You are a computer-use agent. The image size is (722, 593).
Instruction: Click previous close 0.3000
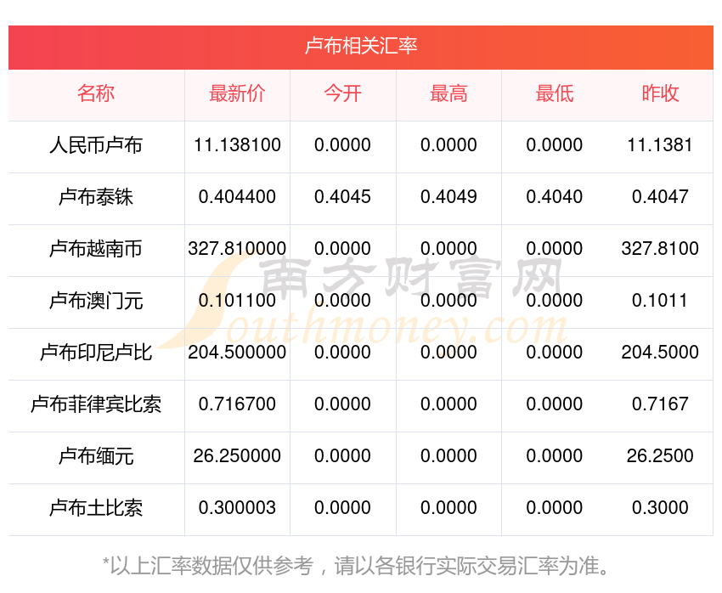660,508
